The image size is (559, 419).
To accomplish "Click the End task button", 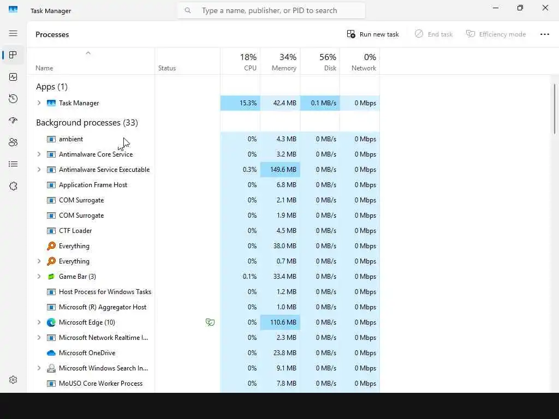I will (x=433, y=34).
